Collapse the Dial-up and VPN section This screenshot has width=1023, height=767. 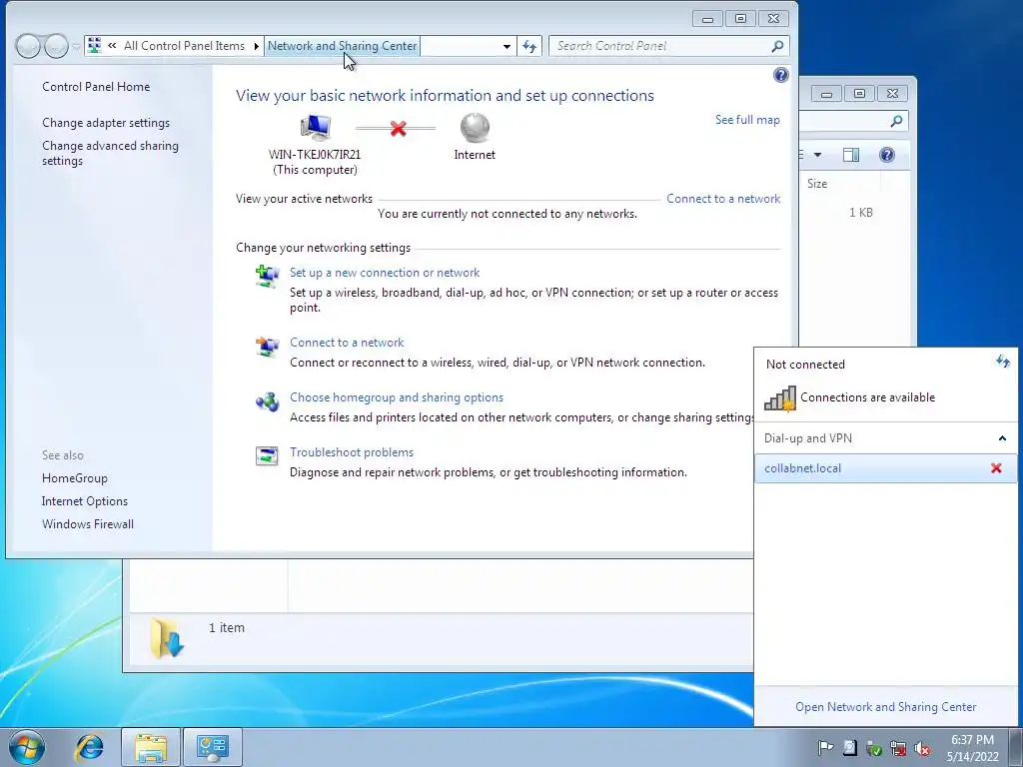click(x=1002, y=438)
